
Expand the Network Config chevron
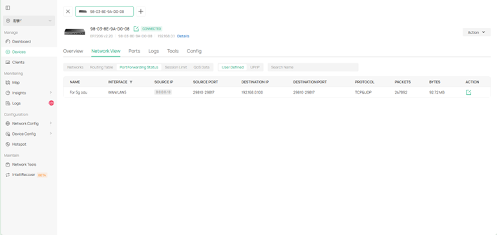(x=50, y=123)
